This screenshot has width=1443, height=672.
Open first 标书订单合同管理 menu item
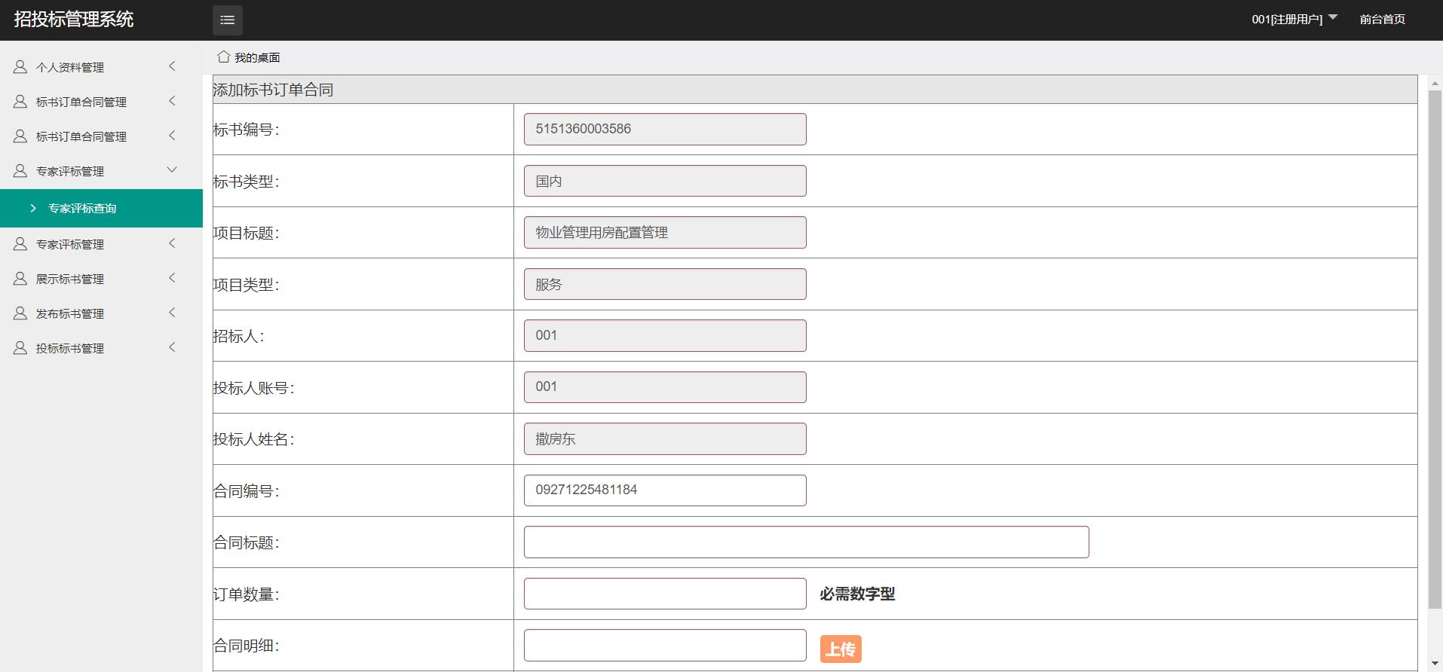click(101, 102)
